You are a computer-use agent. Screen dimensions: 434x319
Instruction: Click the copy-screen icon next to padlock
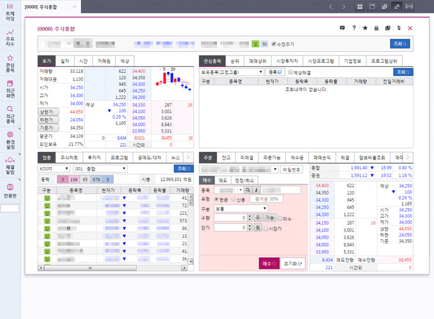click(387, 28)
